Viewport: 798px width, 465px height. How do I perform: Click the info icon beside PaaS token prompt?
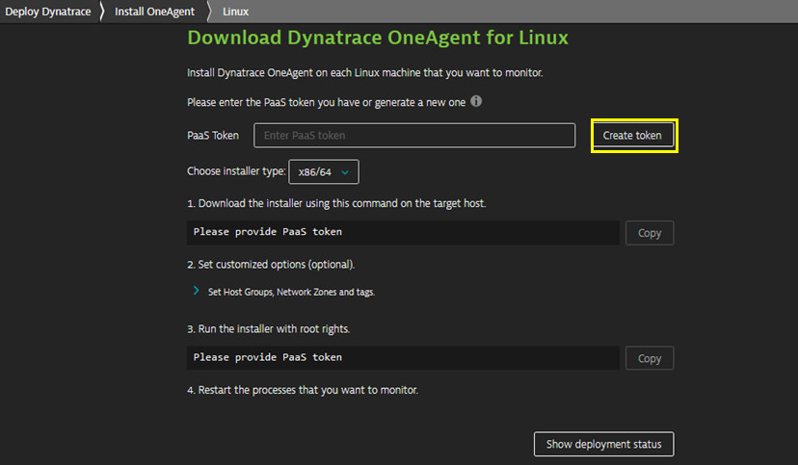476,101
